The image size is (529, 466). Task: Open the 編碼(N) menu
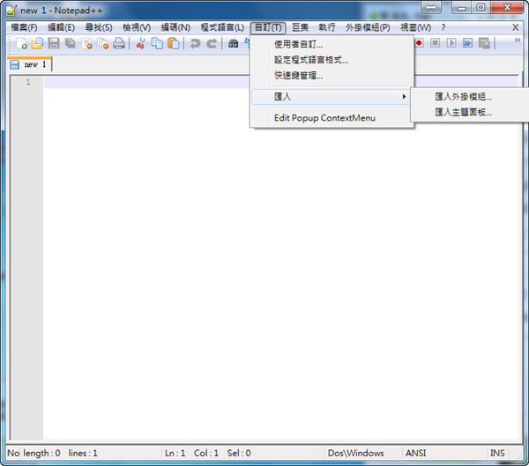[x=175, y=27]
